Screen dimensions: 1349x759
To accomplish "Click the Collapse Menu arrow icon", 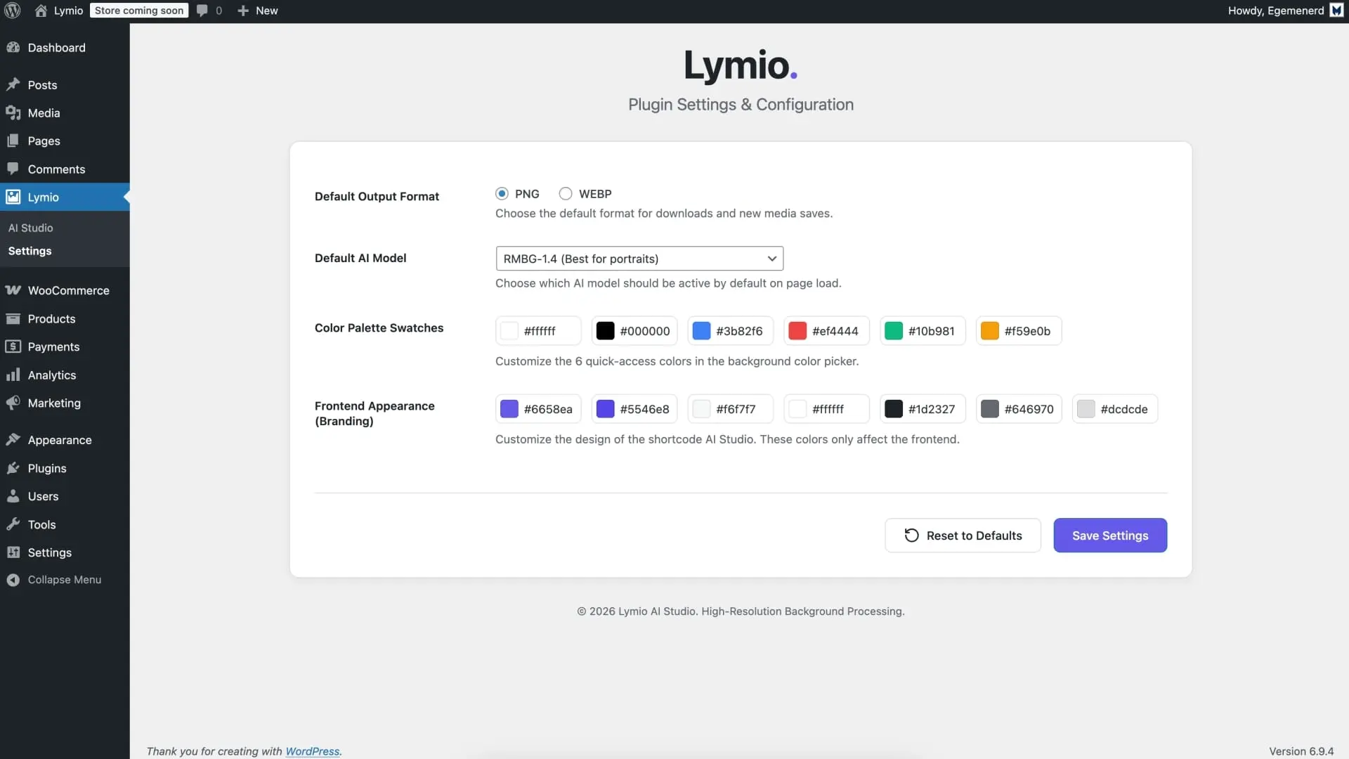I will click(x=13, y=580).
